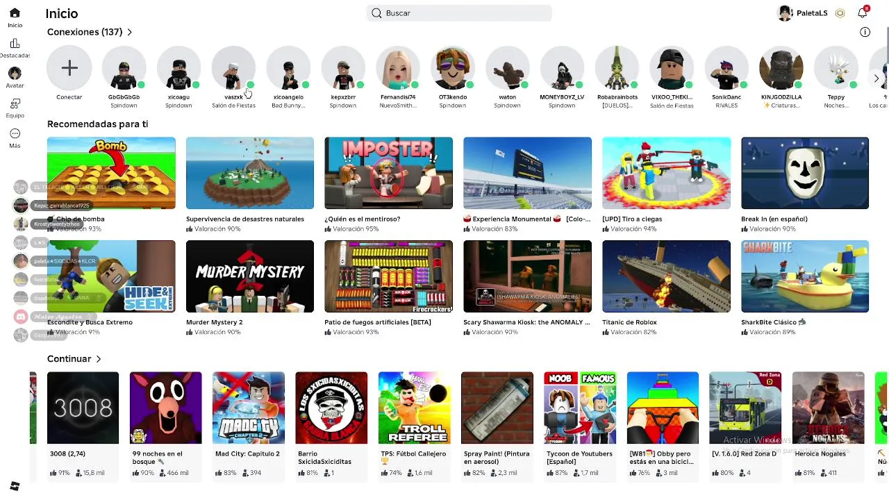The width and height of the screenshot is (889, 500).
Task: Click the Robux hexagon icon
Action: point(840,13)
